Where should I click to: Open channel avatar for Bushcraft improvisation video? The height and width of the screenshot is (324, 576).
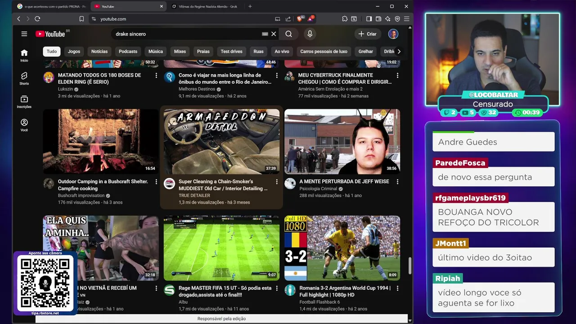(x=49, y=184)
